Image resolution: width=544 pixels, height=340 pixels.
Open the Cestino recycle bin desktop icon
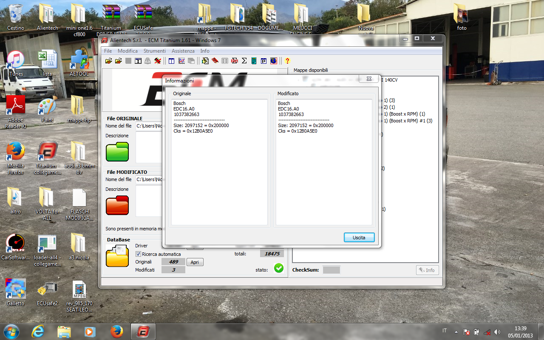tap(16, 17)
